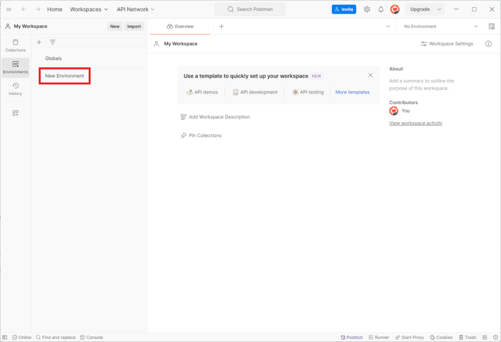Open Settings gear icon in header
This screenshot has width=501, height=342.
click(367, 9)
